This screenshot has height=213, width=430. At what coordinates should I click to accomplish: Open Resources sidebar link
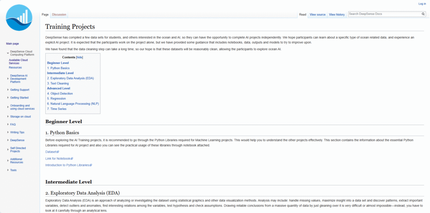point(15,67)
